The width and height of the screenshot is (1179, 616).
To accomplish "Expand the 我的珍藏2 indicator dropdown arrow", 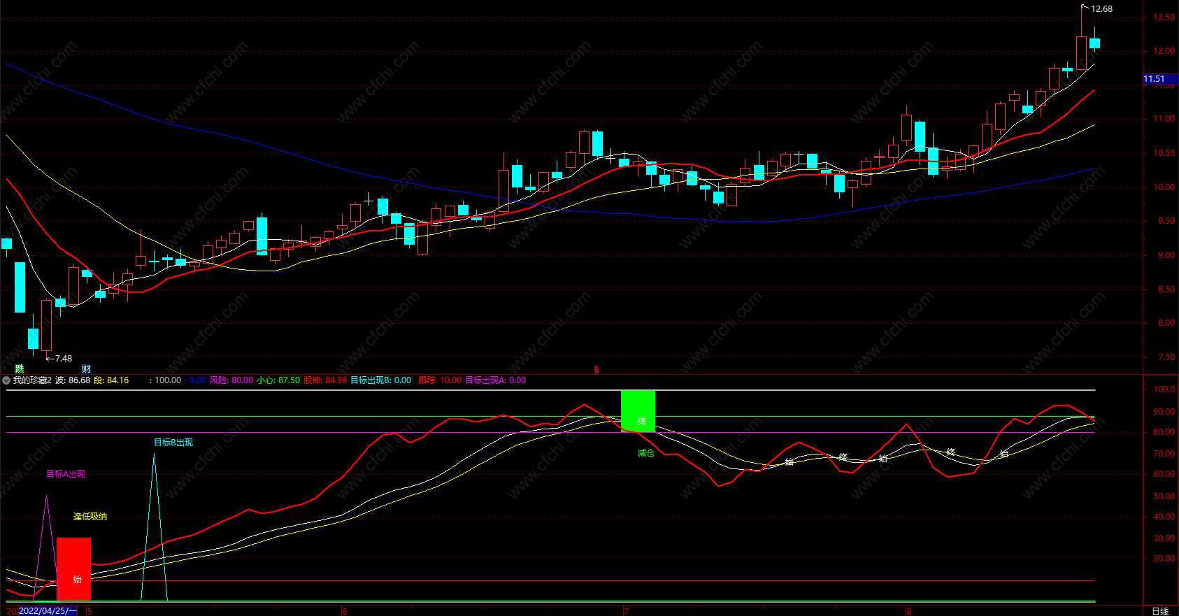I will tap(6, 380).
